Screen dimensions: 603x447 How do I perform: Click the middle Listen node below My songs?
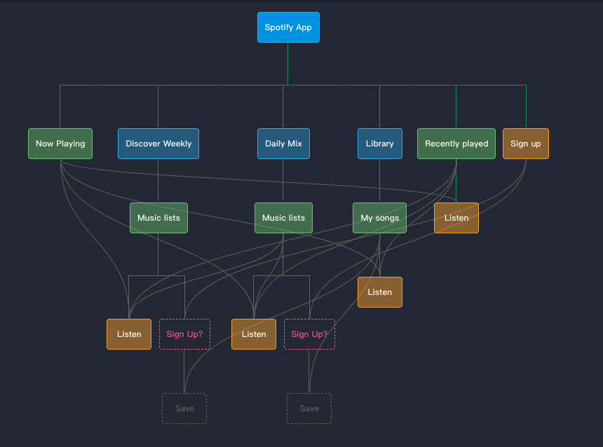tap(379, 291)
